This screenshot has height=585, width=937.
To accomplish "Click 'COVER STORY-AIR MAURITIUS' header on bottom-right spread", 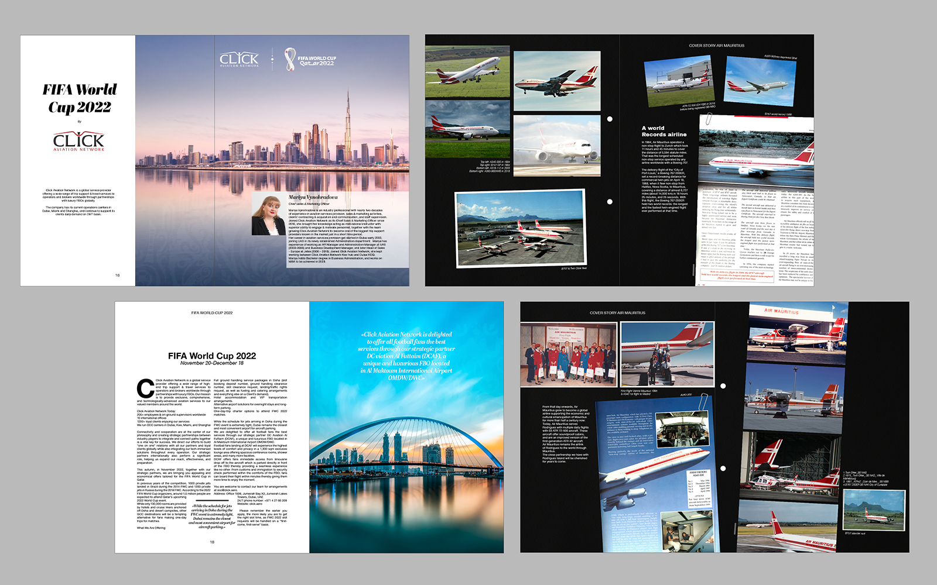I will pyautogui.click(x=617, y=313).
